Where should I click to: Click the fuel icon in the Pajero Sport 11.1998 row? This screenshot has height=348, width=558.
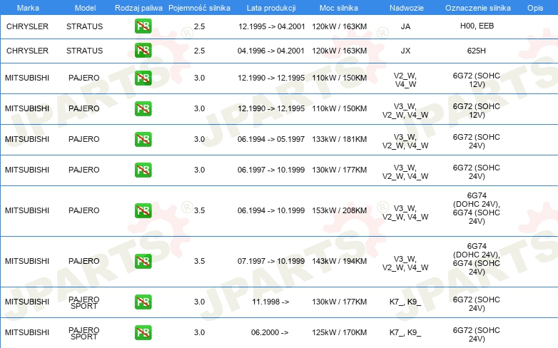143,302
